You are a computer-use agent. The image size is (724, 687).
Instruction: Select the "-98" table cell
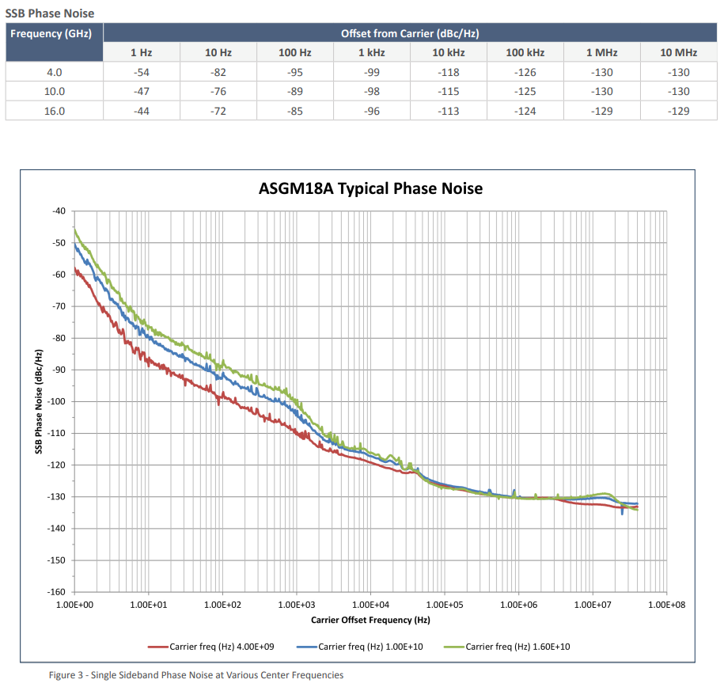click(372, 92)
